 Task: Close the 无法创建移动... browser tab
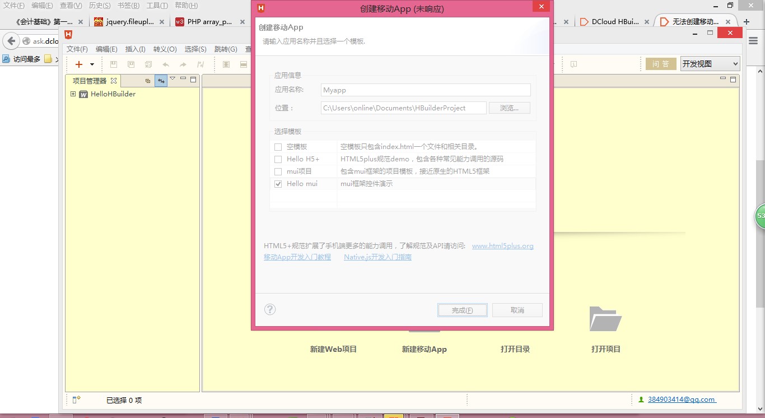pos(729,22)
